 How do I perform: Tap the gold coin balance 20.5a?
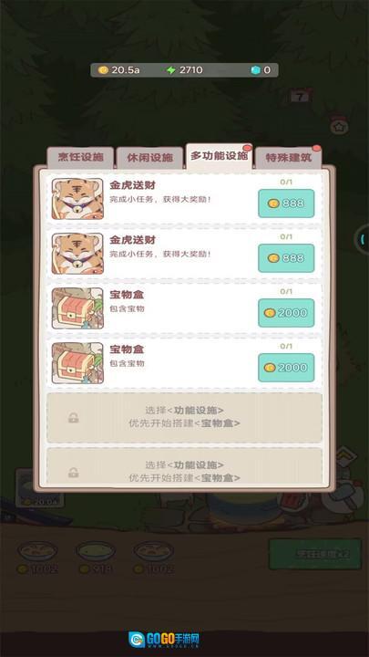tap(119, 70)
